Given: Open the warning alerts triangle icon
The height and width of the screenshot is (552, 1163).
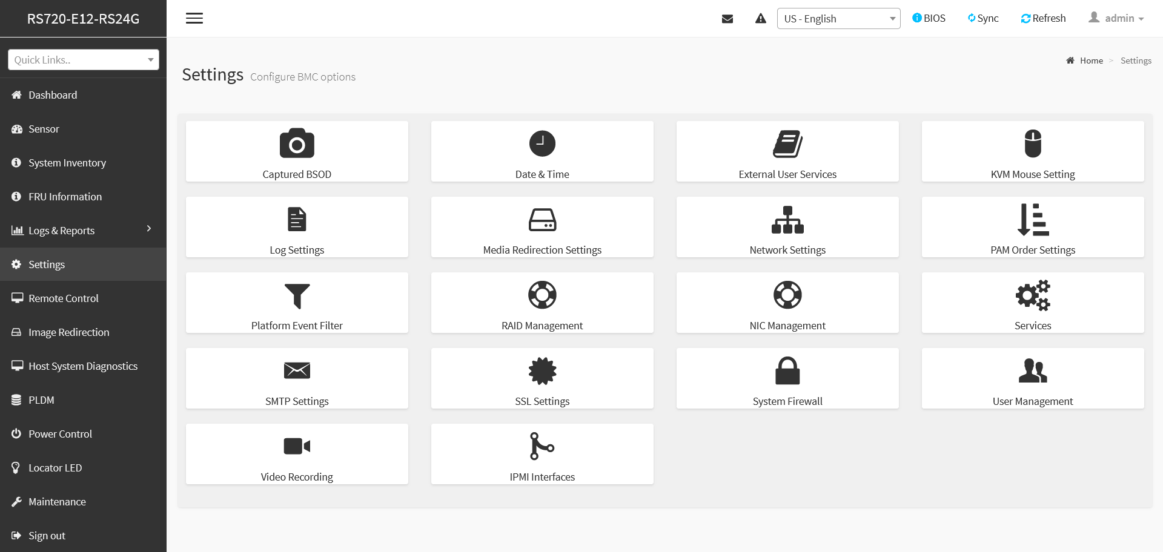Looking at the screenshot, I should pyautogui.click(x=761, y=19).
